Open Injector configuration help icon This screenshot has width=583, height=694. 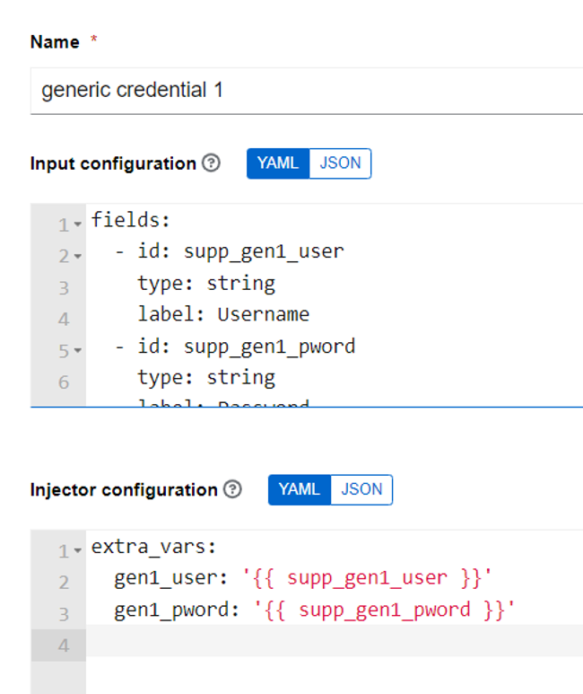[x=232, y=489]
